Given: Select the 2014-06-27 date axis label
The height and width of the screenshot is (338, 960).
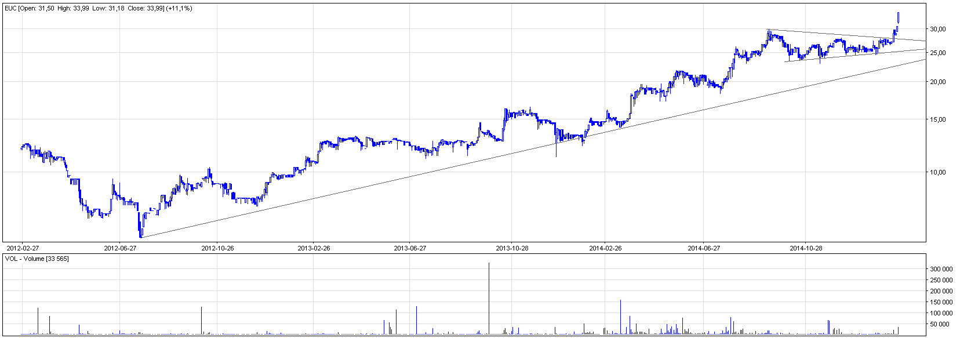Looking at the screenshot, I should (x=704, y=248).
